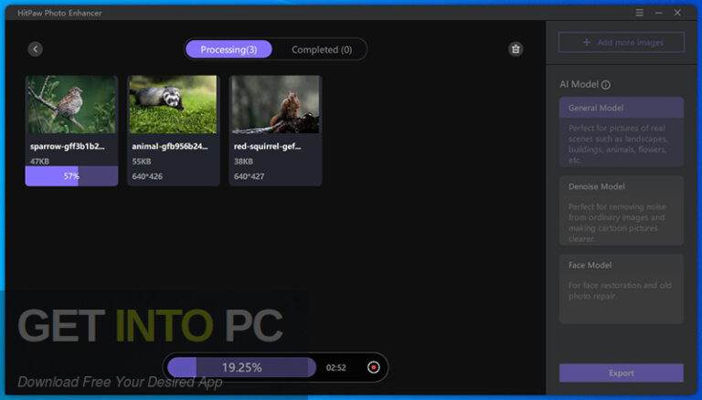The image size is (702, 400).
Task: Click the 02:52 timer text
Action: pos(335,368)
